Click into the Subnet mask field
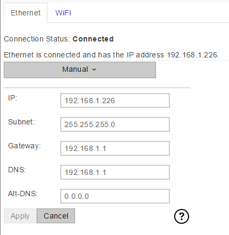229x235 pixels. (115, 124)
